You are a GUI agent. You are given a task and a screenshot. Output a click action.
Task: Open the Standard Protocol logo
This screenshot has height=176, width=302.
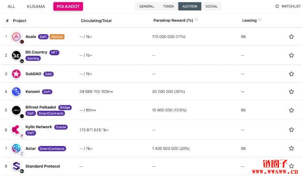pyautogui.click(x=16, y=166)
